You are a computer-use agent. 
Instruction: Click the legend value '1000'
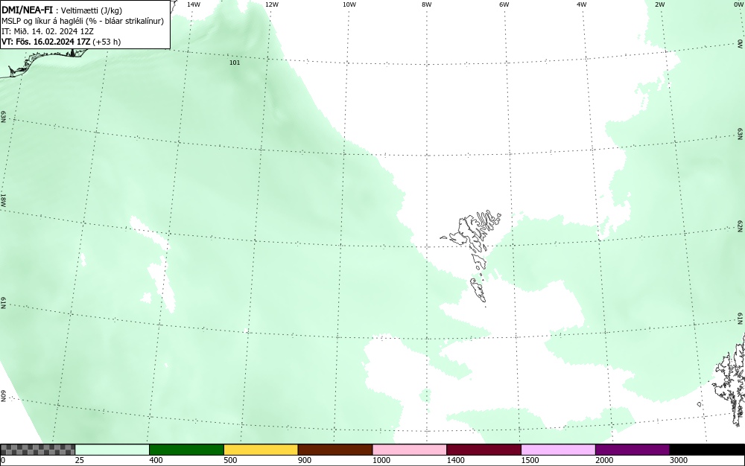click(381, 460)
